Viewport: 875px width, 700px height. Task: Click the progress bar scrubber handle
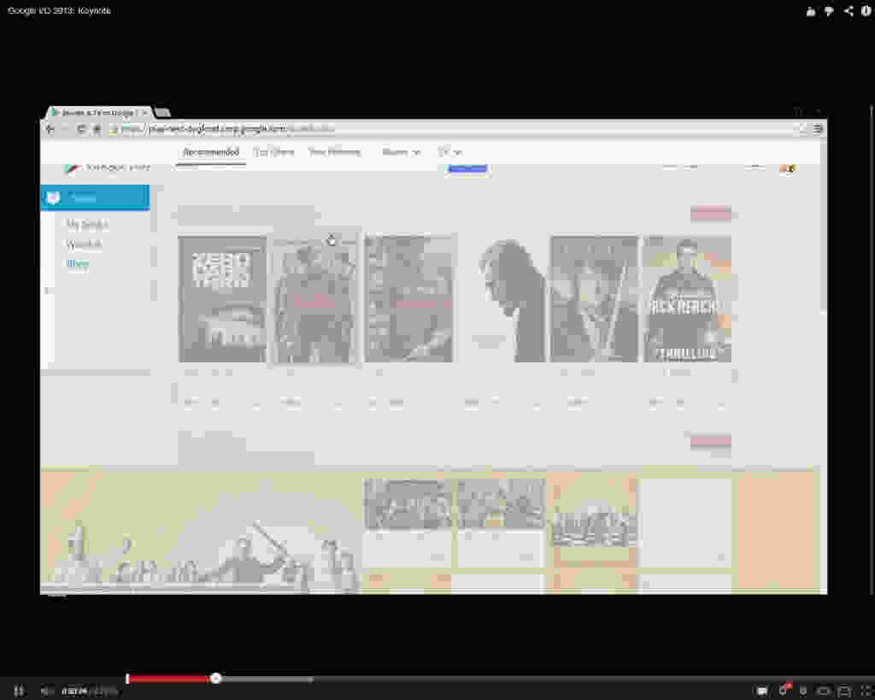[216, 679]
